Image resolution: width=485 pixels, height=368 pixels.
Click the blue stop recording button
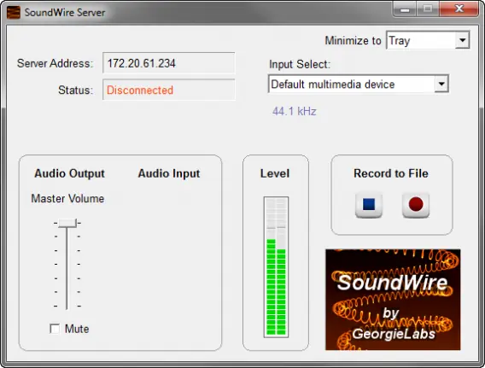(369, 205)
